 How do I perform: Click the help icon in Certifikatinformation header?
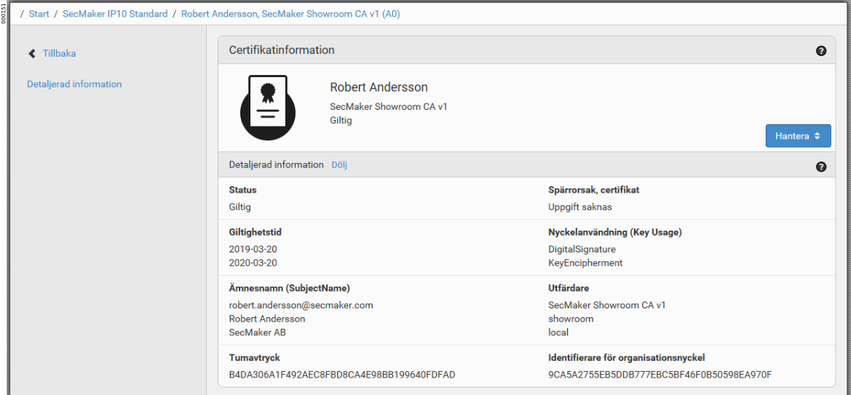point(821,51)
